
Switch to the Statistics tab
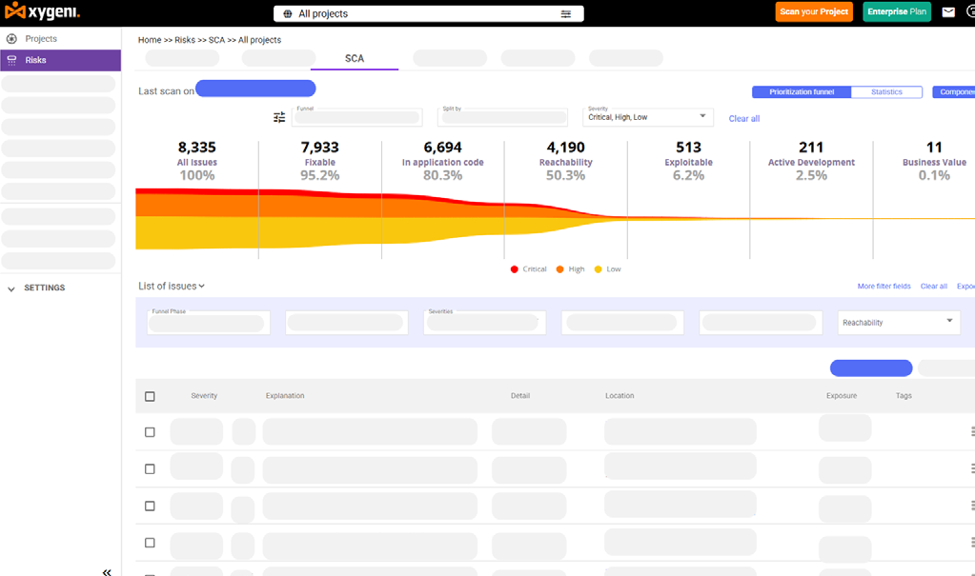click(x=886, y=92)
